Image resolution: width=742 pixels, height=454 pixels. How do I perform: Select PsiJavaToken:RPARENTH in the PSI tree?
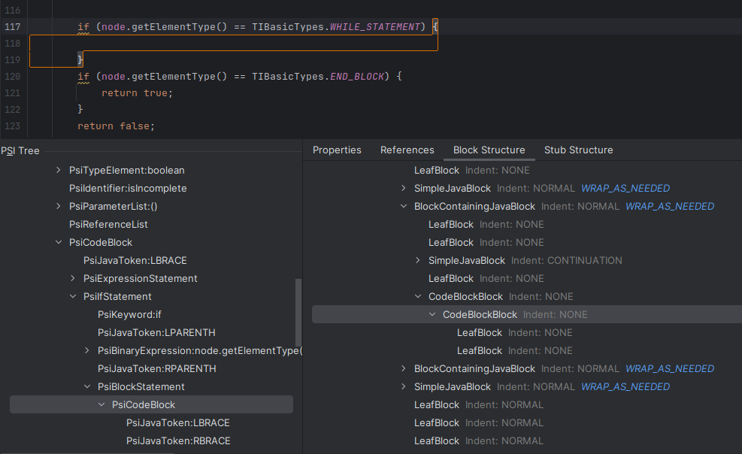pos(156,368)
